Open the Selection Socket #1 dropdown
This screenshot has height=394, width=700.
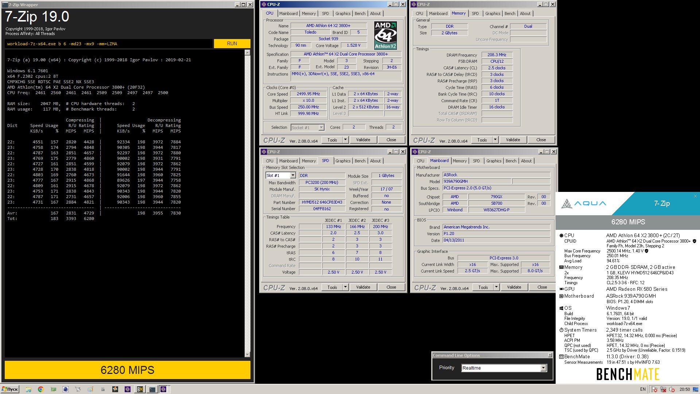[321, 127]
